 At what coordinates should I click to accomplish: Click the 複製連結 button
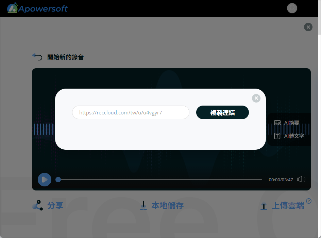point(222,112)
